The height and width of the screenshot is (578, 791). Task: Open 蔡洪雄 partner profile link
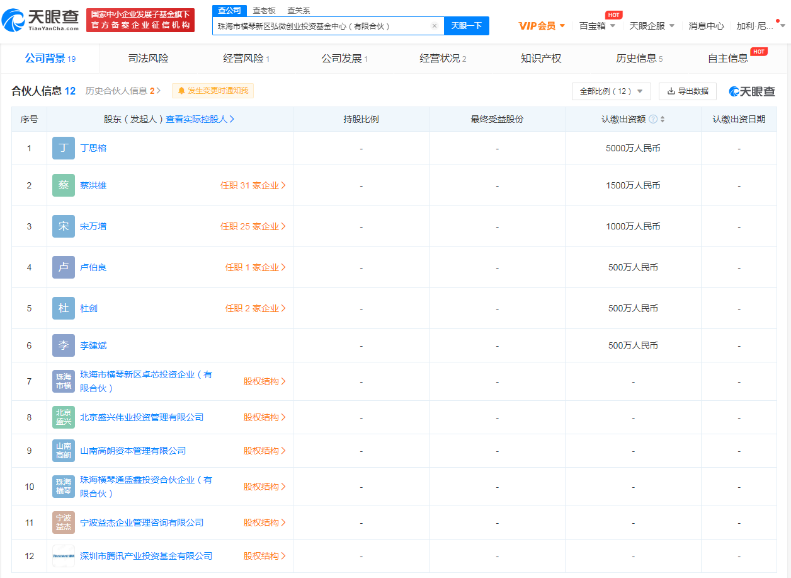(93, 185)
